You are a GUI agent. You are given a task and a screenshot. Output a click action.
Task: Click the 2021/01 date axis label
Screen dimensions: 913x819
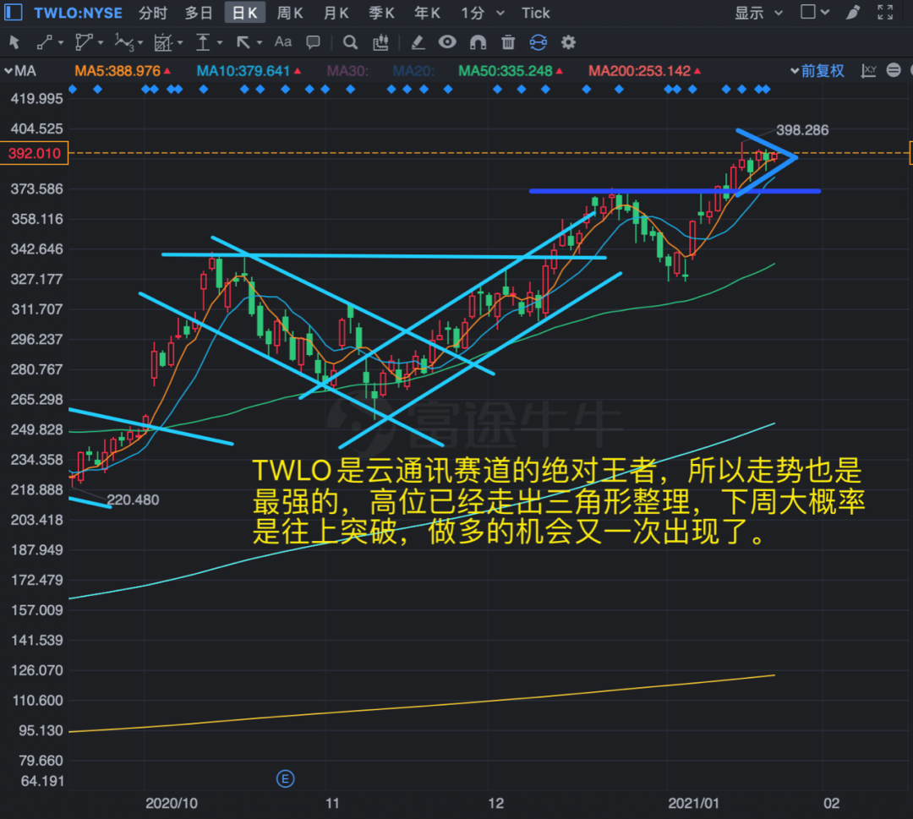tap(693, 803)
